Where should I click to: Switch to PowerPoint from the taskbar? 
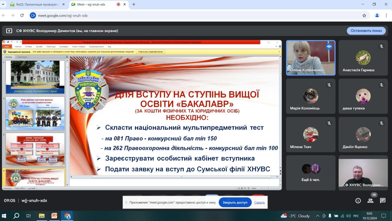(54, 216)
